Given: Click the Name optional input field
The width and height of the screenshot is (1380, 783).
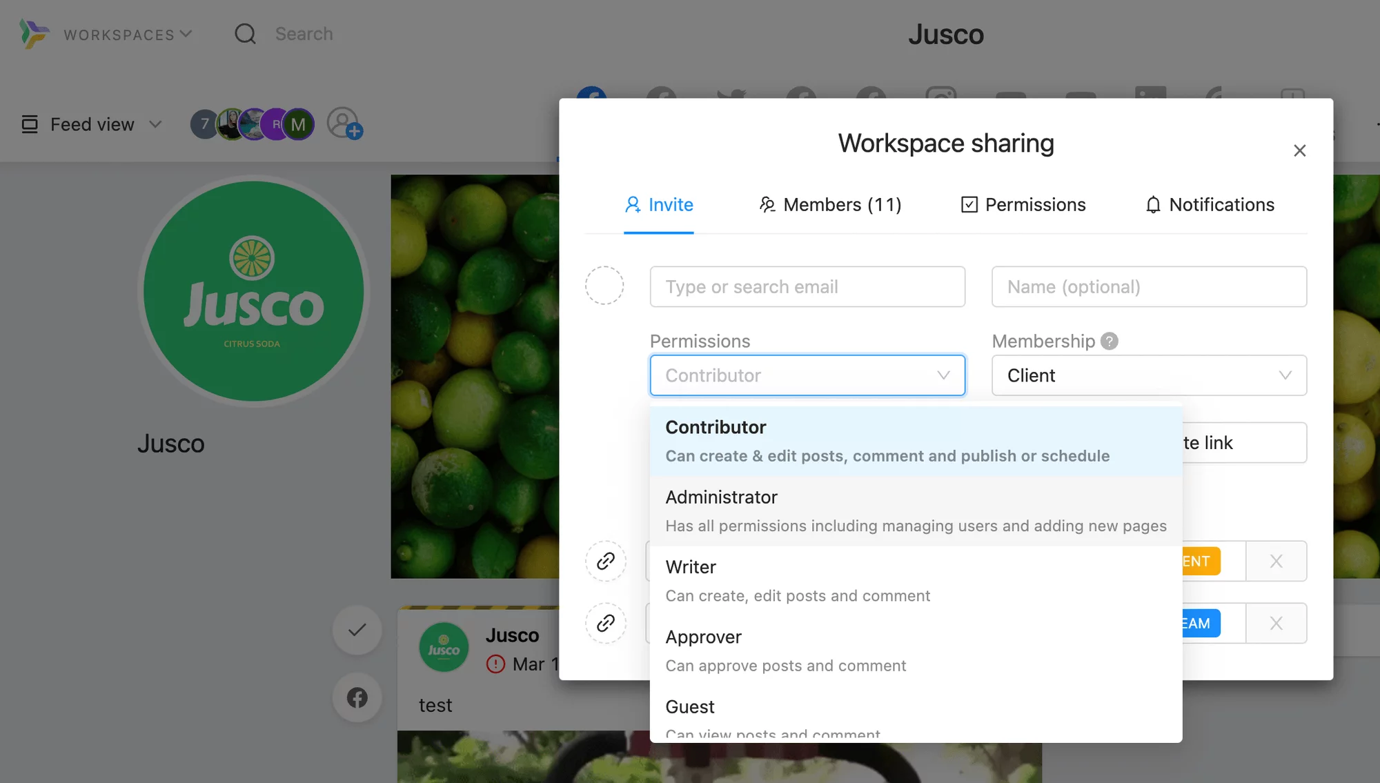Looking at the screenshot, I should tap(1150, 286).
